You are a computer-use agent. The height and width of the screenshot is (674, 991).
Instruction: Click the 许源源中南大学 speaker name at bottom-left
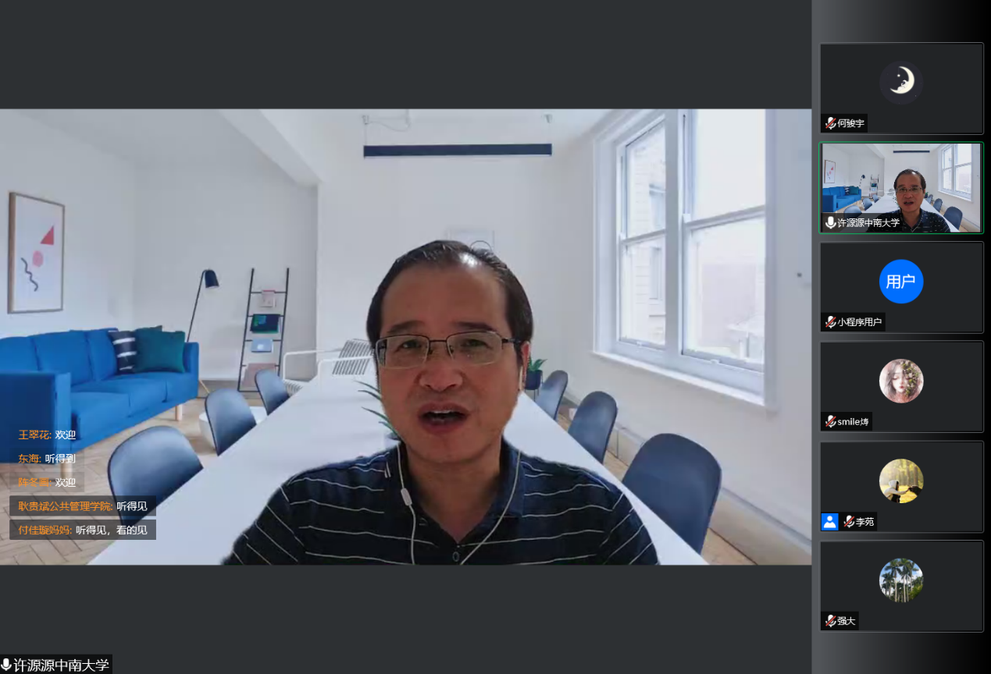coord(61,665)
